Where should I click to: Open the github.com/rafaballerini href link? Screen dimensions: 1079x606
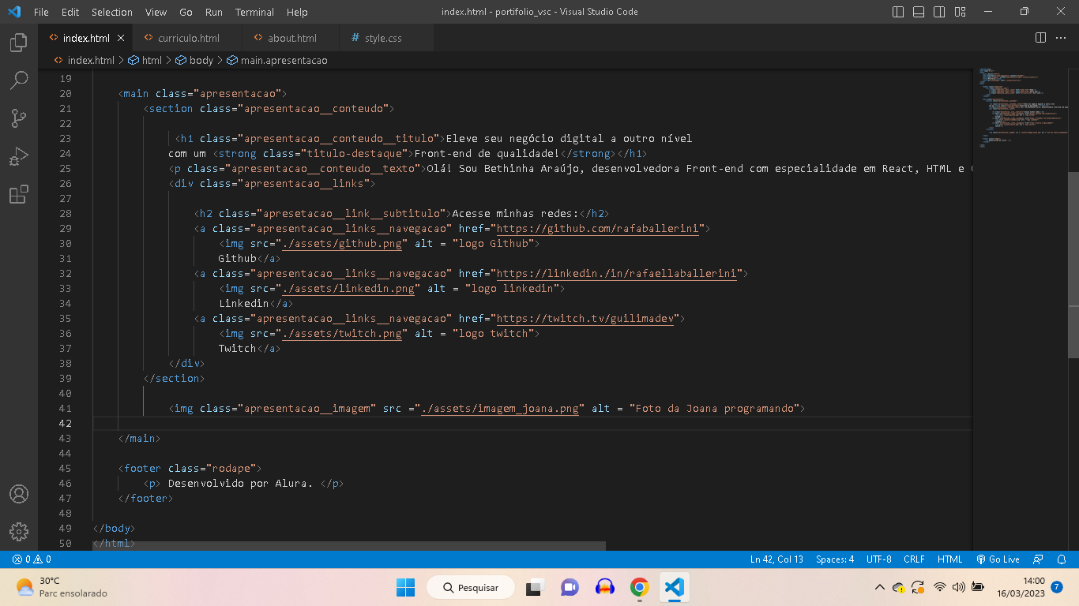tap(599, 229)
